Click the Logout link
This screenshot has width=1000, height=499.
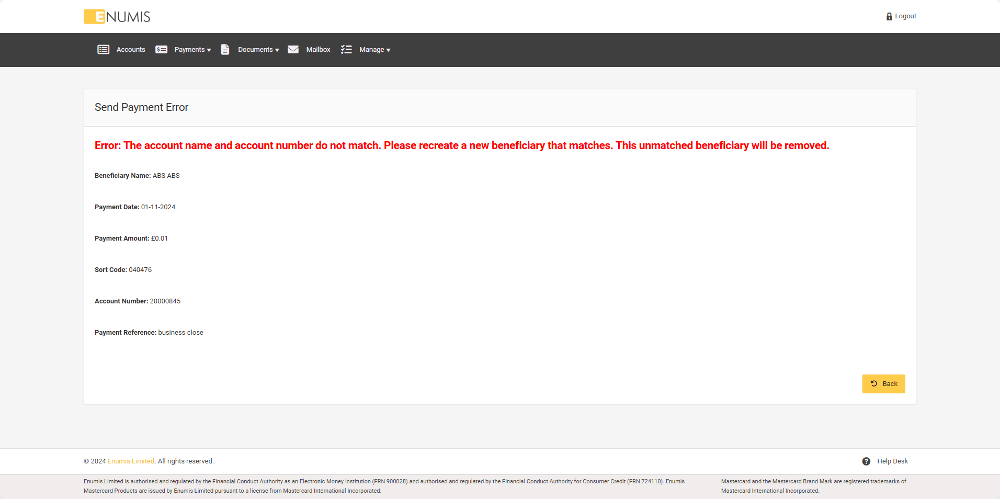point(905,16)
